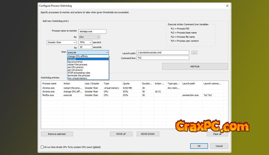Select 'log occurrence' in the action list
The width and height of the screenshot is (269, 155).
tap(75, 62)
